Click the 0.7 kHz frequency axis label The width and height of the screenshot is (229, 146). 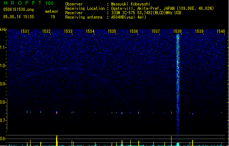tap(3, 120)
